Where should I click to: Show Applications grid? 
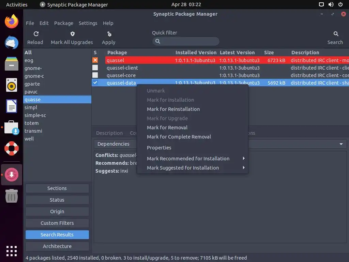tap(12, 251)
